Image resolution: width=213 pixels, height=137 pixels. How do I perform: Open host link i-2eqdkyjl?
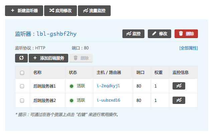coord(108,86)
